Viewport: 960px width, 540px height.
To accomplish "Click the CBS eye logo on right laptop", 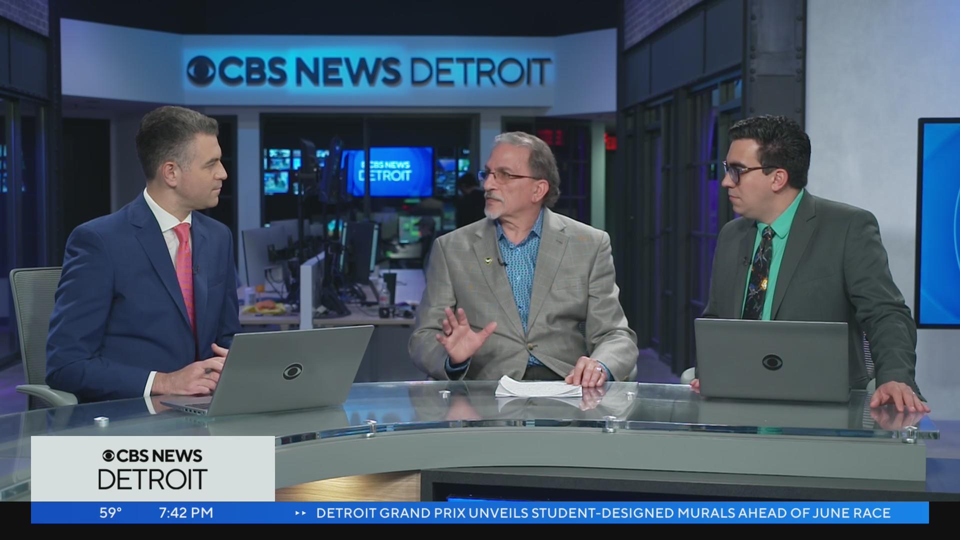I will pyautogui.click(x=772, y=362).
